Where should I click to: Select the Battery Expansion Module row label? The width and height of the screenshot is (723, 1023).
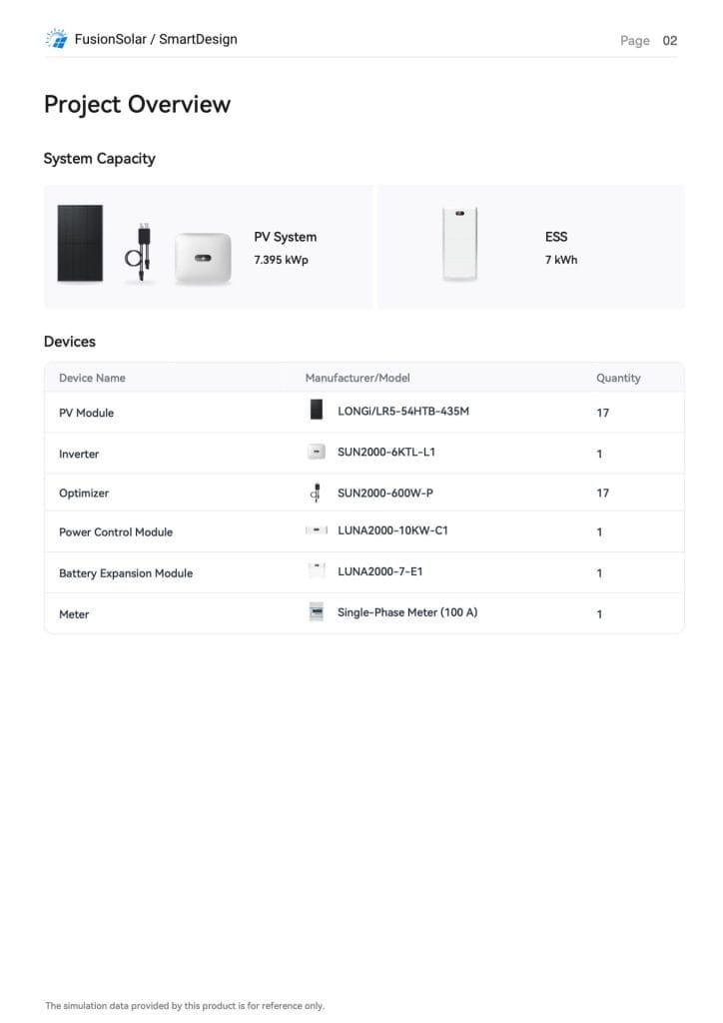[126, 573]
